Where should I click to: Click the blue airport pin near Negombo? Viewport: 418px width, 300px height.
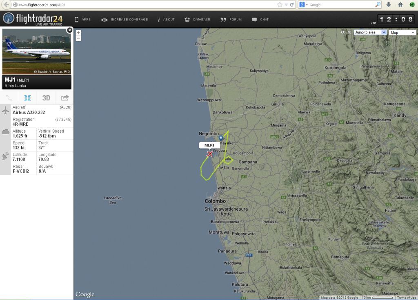pos(221,138)
